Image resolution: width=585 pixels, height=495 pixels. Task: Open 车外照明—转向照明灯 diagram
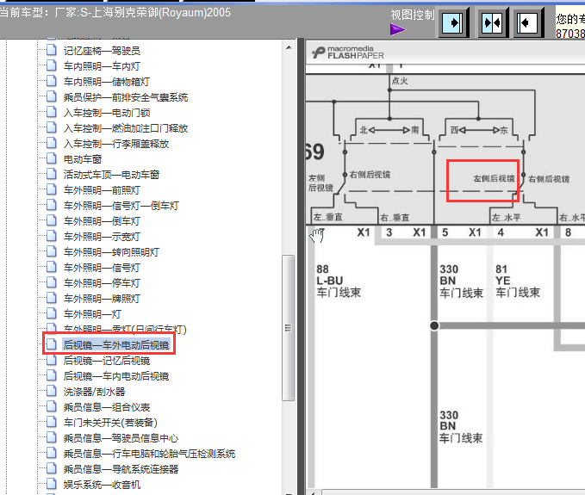(x=111, y=252)
